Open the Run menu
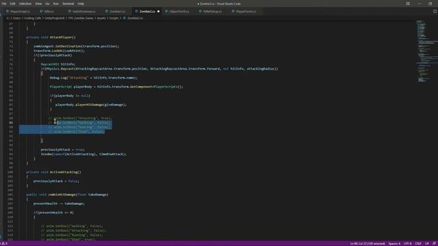The height and width of the screenshot is (246, 438). [x=56, y=3]
